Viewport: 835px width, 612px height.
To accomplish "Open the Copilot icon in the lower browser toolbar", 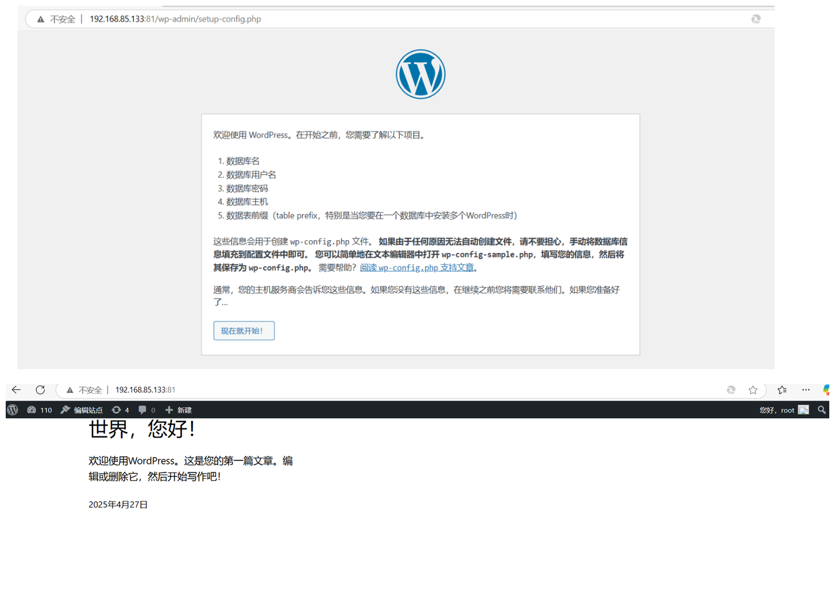I will click(x=827, y=390).
